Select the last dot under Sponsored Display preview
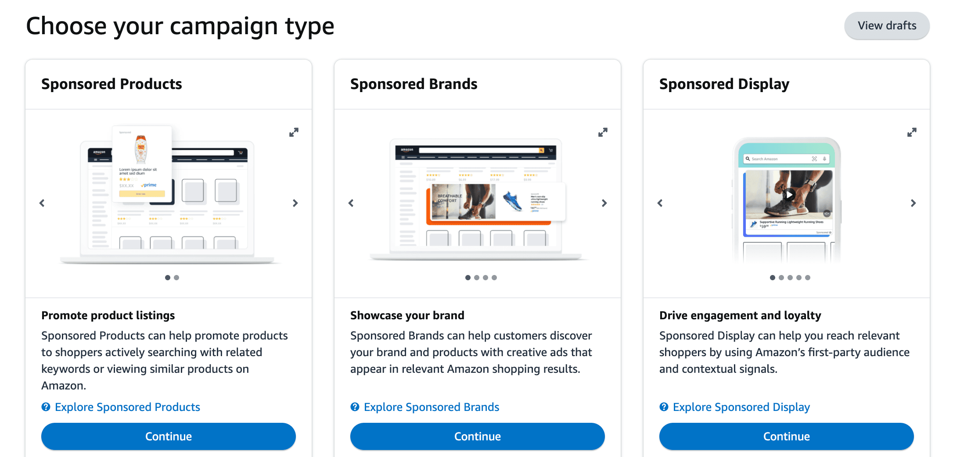Screen dimensions: 971x457 click(x=808, y=277)
